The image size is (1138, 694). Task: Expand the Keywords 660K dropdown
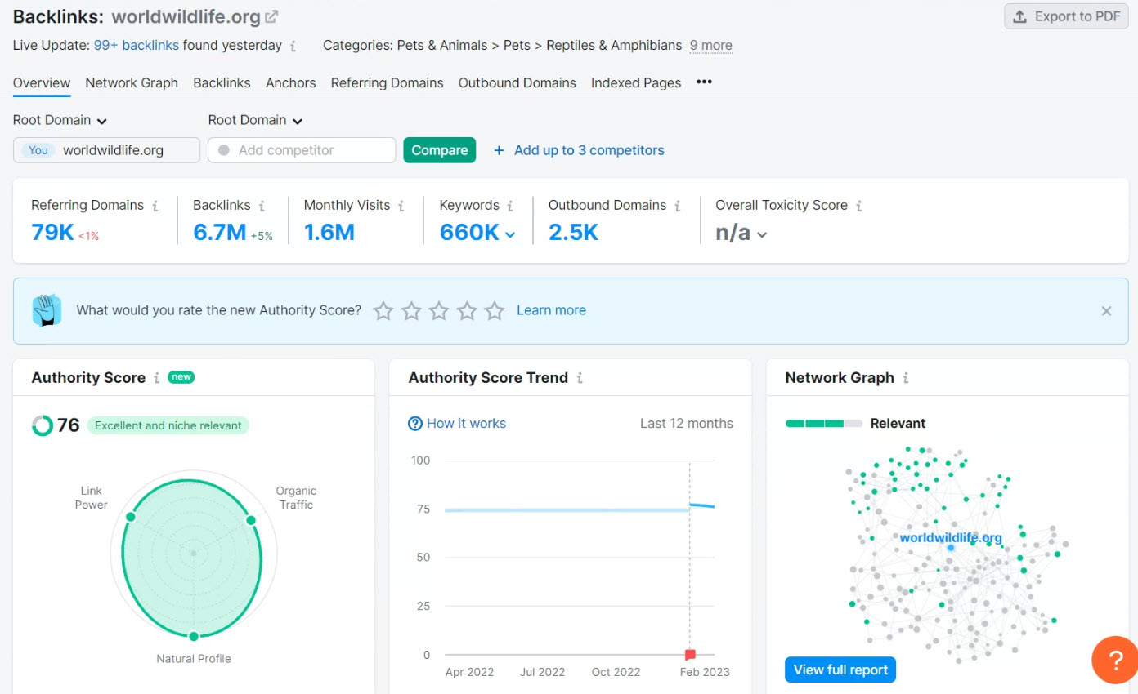click(511, 234)
